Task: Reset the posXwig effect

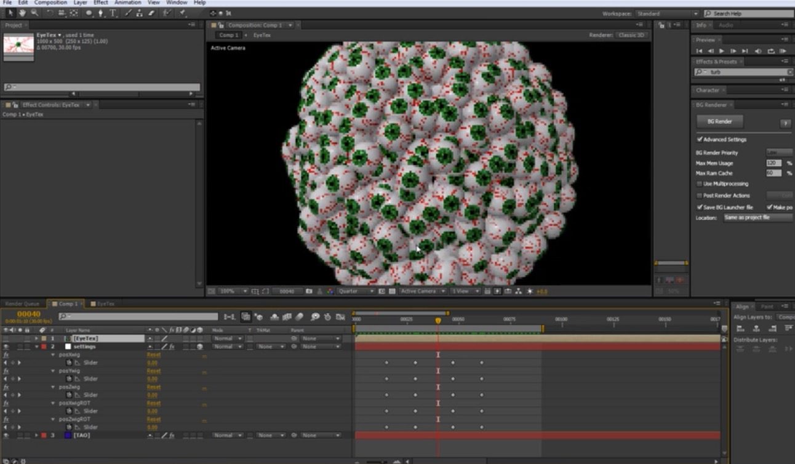Action: pyautogui.click(x=153, y=355)
